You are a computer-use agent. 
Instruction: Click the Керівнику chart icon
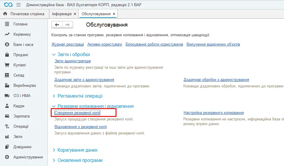[x=7, y=34]
